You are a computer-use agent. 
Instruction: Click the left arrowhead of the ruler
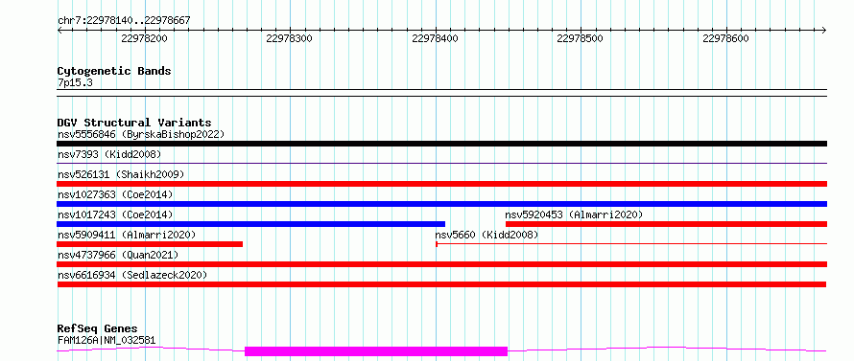pos(59,30)
